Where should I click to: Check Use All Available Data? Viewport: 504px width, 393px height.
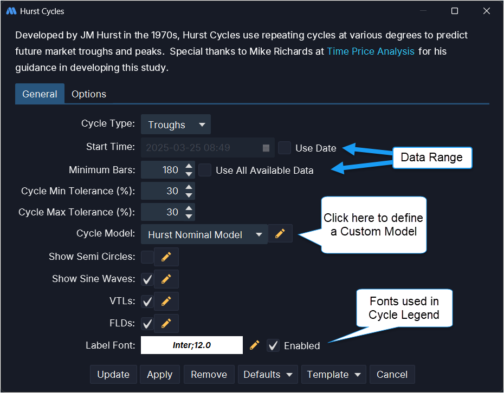(205, 170)
